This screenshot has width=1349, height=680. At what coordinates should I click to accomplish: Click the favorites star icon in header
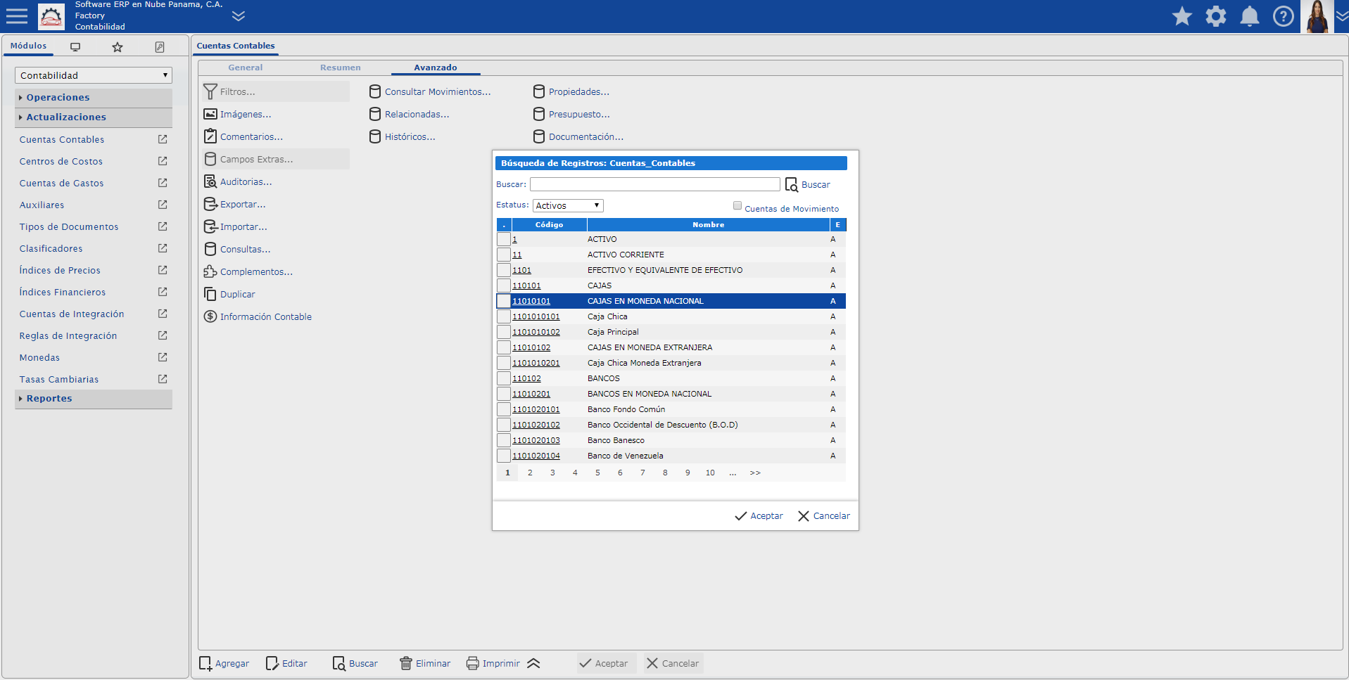(x=1182, y=16)
